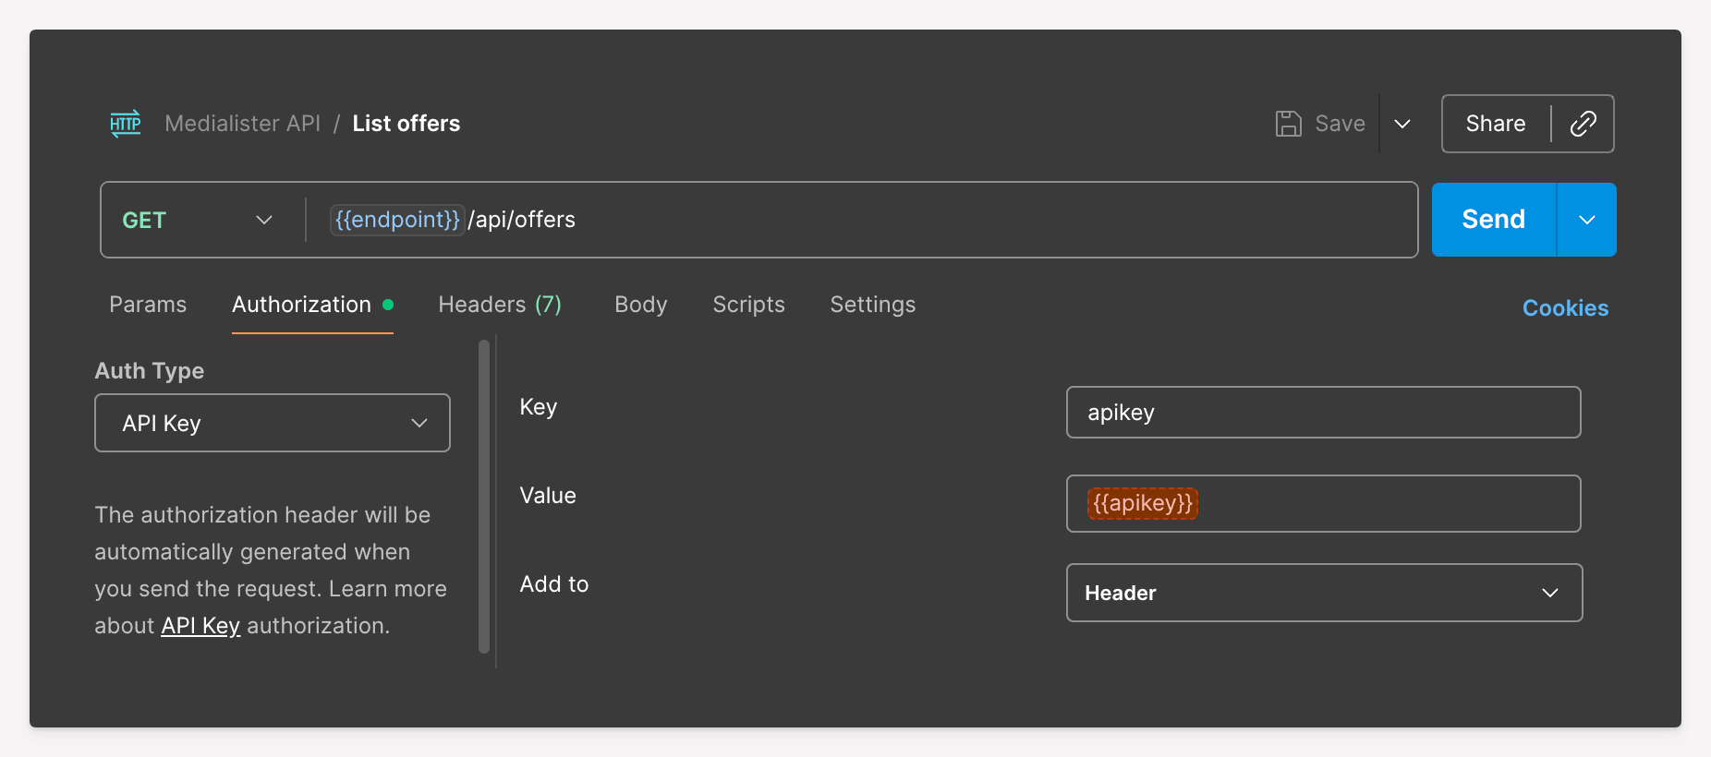Click the Key input field containing apikey
Viewport: 1711px width, 757px height.
[x=1323, y=413]
